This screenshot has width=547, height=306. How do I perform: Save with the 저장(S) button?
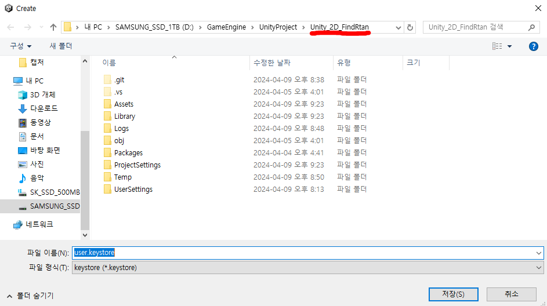point(453,294)
